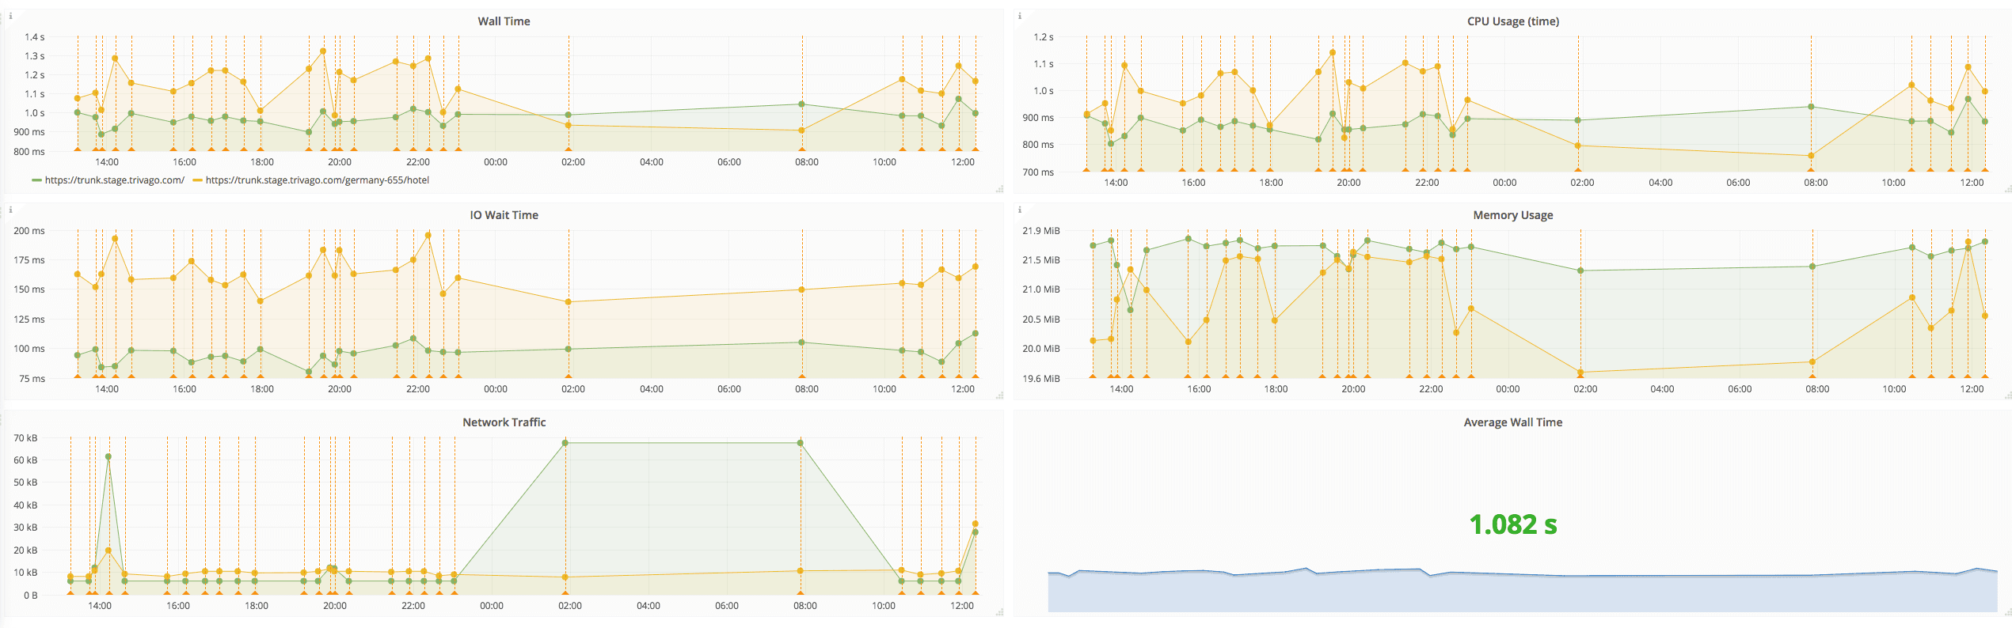The image size is (2012, 628).
Task: Select green Wall Time data point at 08:00
Action: 802,104
